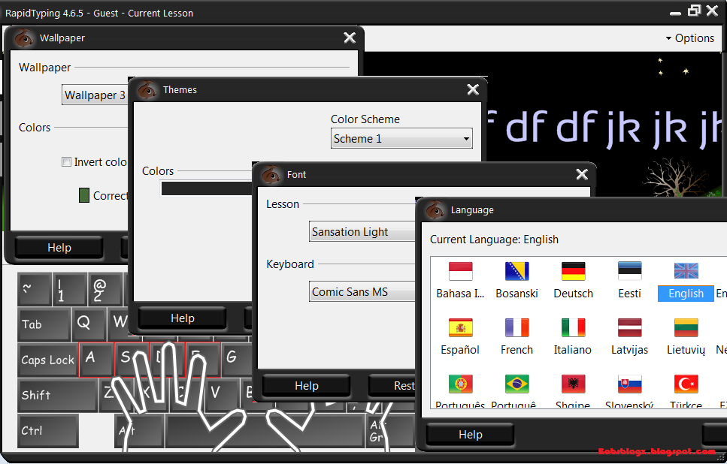Click the tilde key on virtual keyboard
This screenshot has height=464, width=727.
click(35, 289)
